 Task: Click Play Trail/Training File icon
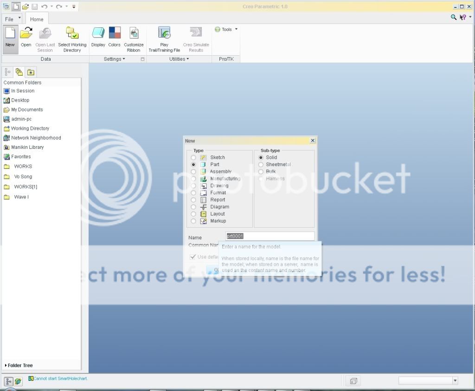164,39
